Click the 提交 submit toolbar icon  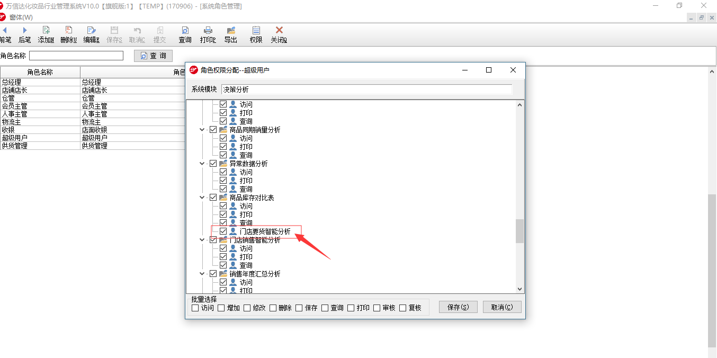160,31
